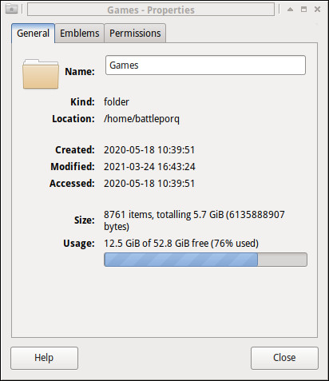Focus the Name field containing Games
Screen dimensions: 329x381
click(205, 65)
